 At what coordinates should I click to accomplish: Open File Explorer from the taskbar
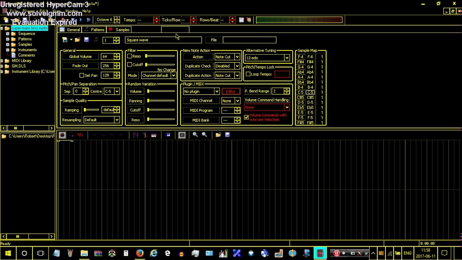coord(84,253)
